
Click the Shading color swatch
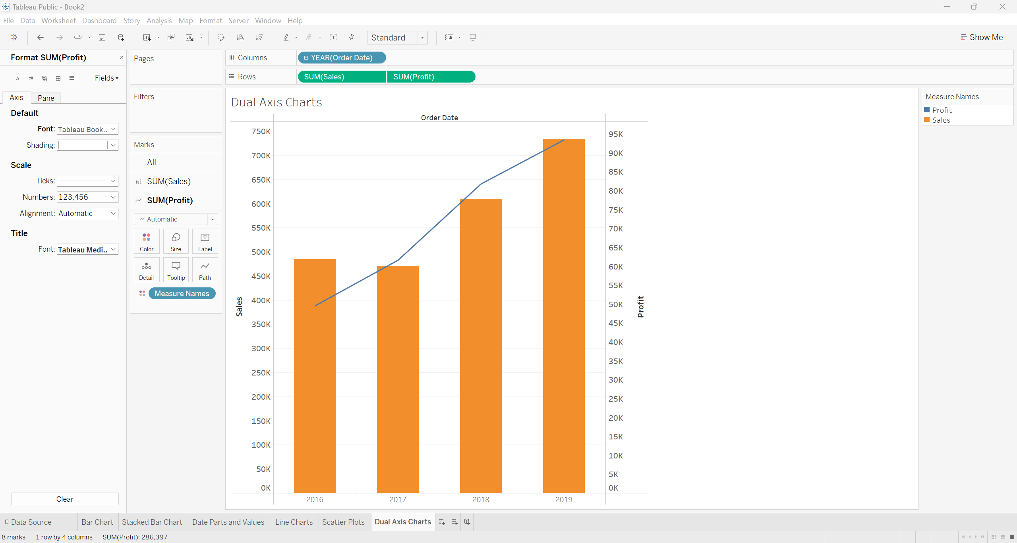[83, 145]
